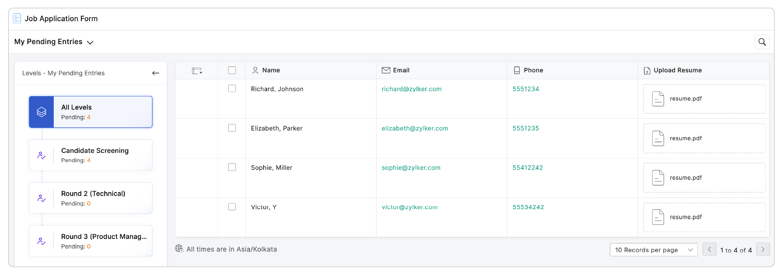Screen dimensions: 783x275
Task: Toggle the select all rows checkbox
Action: (x=232, y=70)
